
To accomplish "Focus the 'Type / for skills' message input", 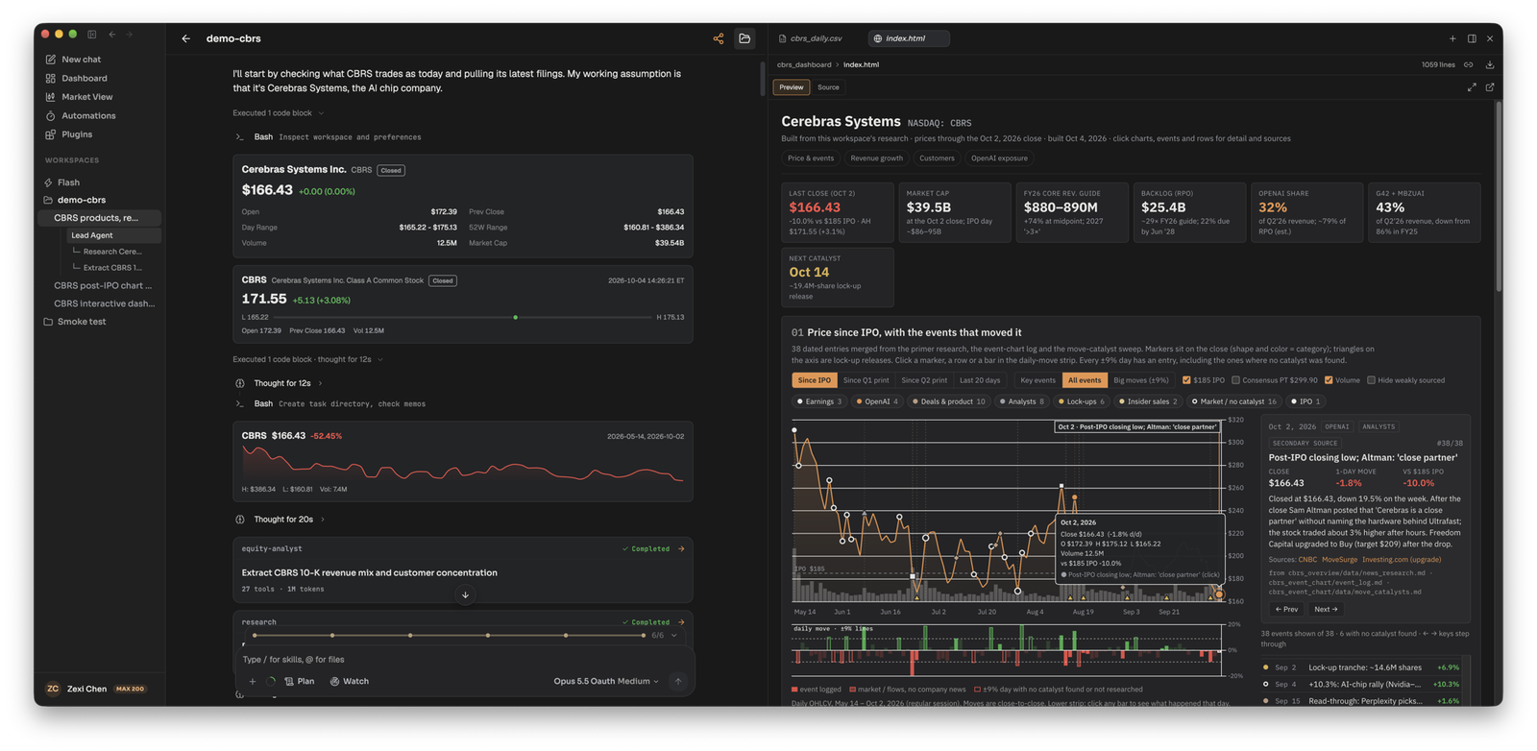I will click(461, 660).
